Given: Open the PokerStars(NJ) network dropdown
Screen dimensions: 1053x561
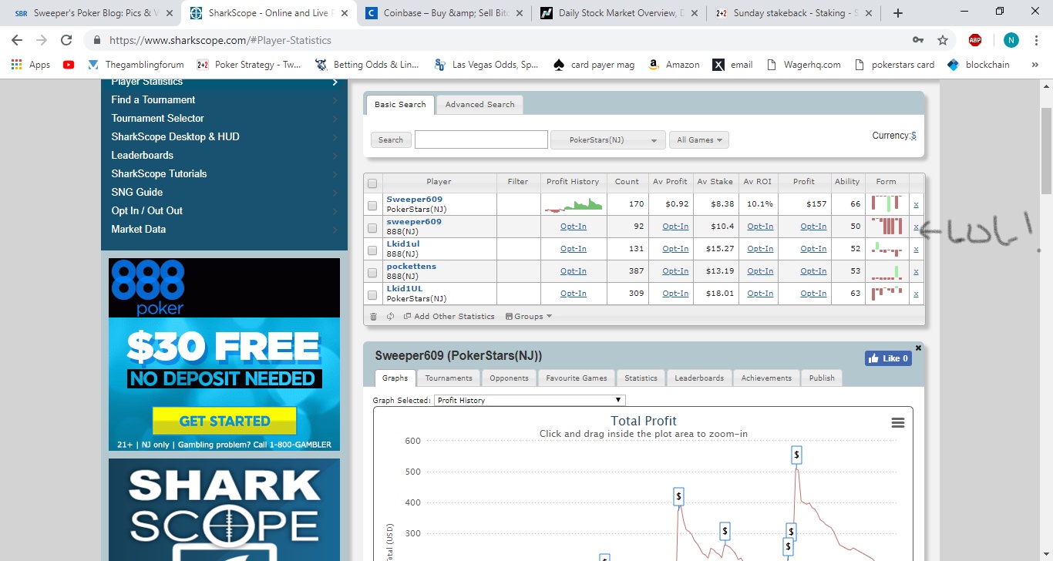Looking at the screenshot, I should [608, 139].
